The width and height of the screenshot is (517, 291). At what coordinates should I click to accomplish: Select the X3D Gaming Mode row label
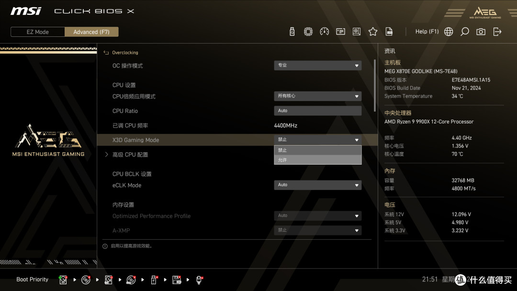135,140
